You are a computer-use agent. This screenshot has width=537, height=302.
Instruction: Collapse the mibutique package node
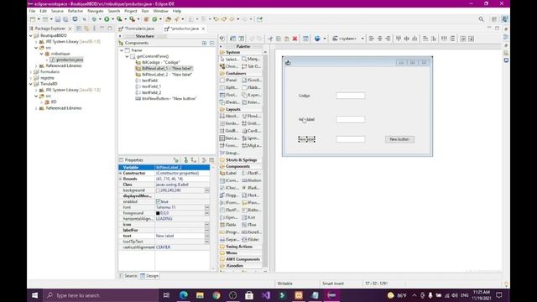pos(42,54)
